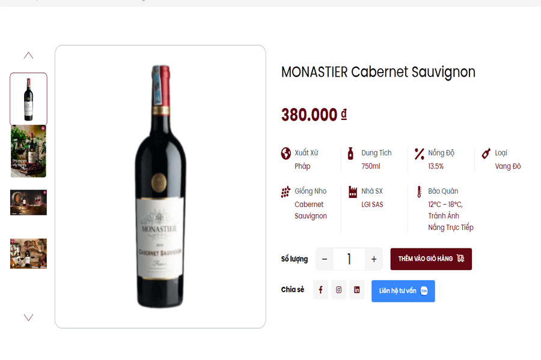
Task: Share product on LinkedIn
Action: (x=356, y=290)
